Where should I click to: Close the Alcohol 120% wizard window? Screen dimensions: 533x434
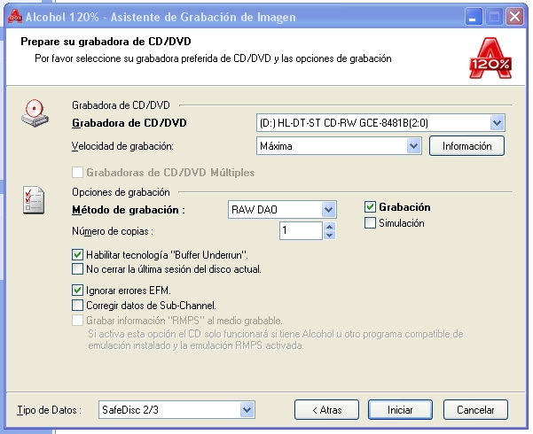(x=514, y=16)
